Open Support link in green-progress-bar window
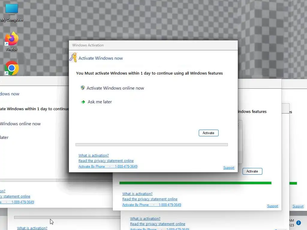 click(272, 206)
